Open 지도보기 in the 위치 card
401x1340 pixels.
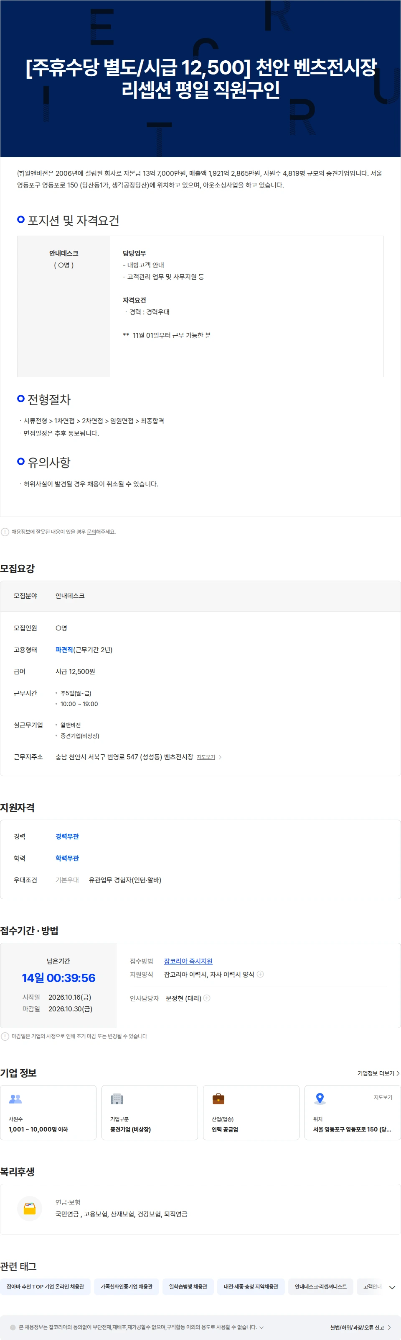pos(383,1097)
